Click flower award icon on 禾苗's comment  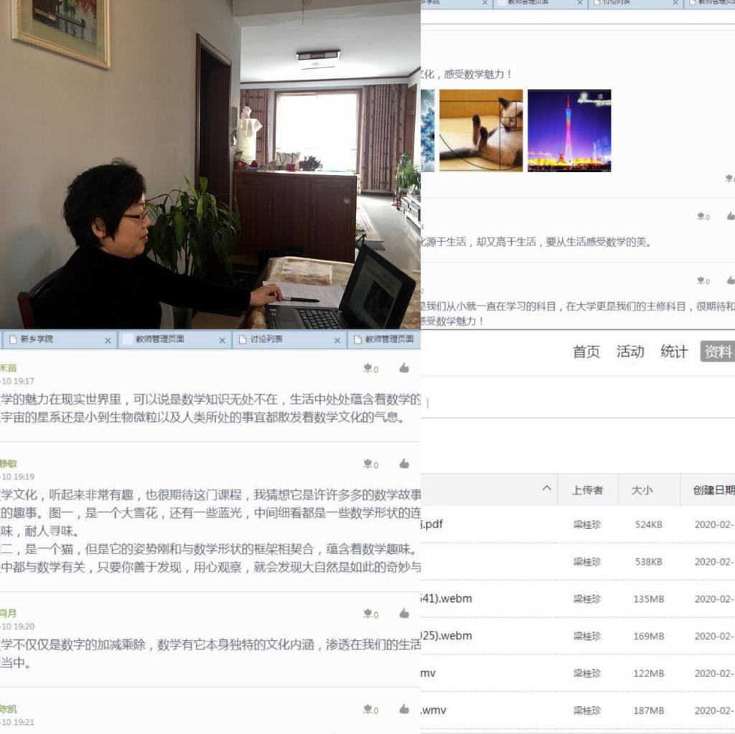(369, 369)
